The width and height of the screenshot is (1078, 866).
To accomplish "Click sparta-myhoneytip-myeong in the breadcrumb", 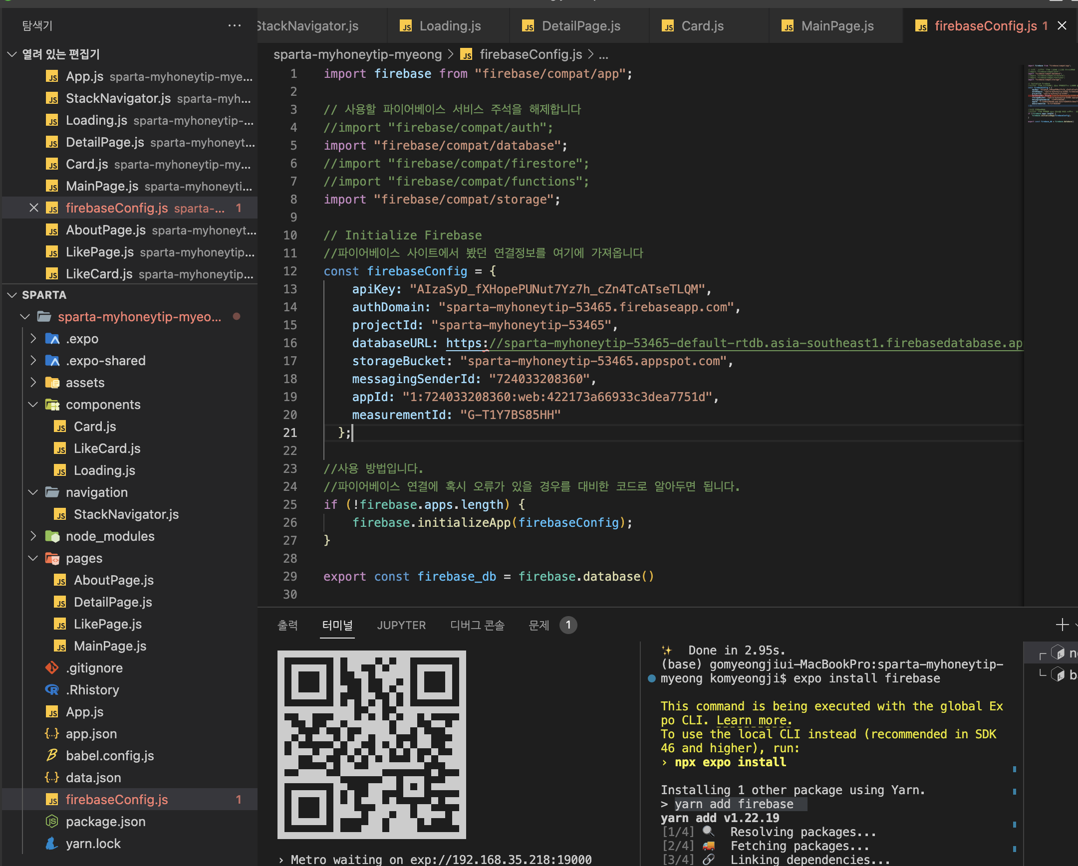I will point(357,54).
